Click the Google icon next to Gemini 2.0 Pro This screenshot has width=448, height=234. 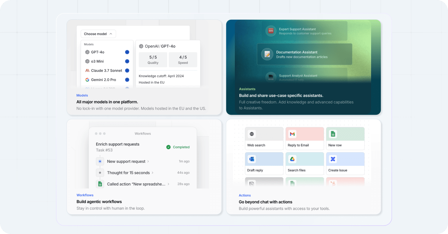click(87, 79)
